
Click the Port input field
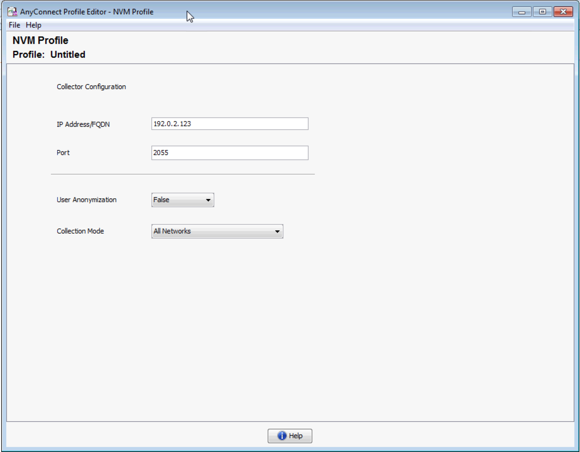pyautogui.click(x=230, y=153)
